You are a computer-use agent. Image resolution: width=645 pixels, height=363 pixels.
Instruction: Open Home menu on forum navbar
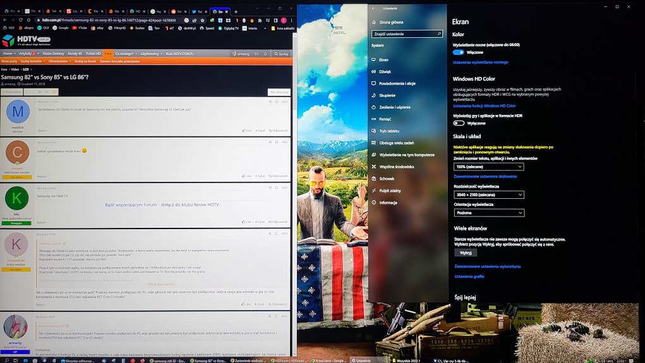pos(9,54)
